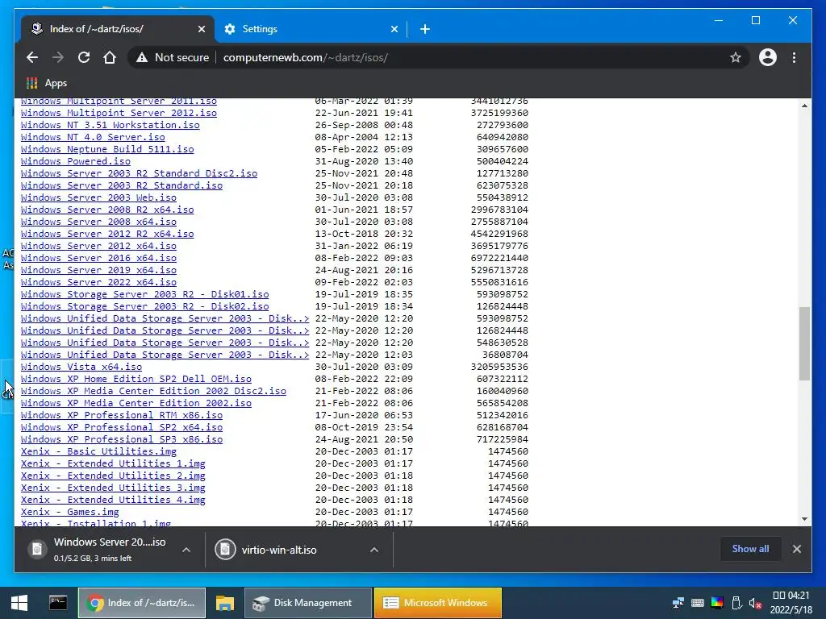Download Windows Multipoint Server 2012.iso
Image resolution: width=826 pixels, height=619 pixels.
click(x=119, y=113)
